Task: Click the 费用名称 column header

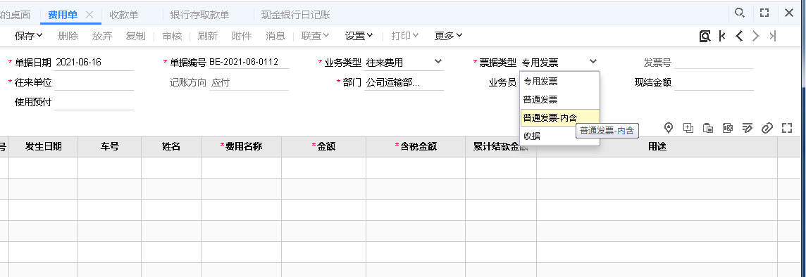Action: 241,147
